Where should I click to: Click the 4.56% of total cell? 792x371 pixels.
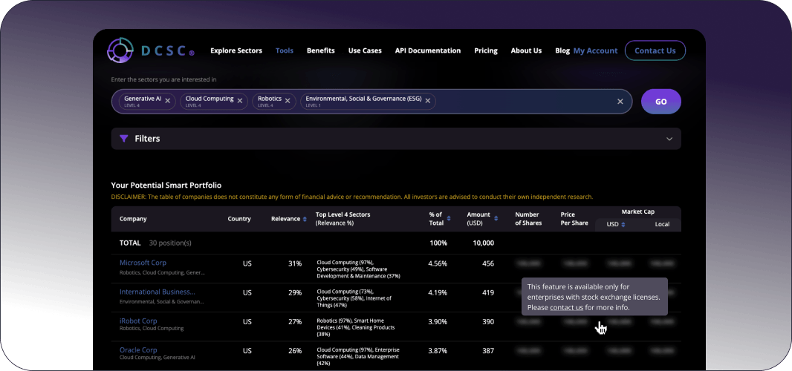tap(438, 263)
